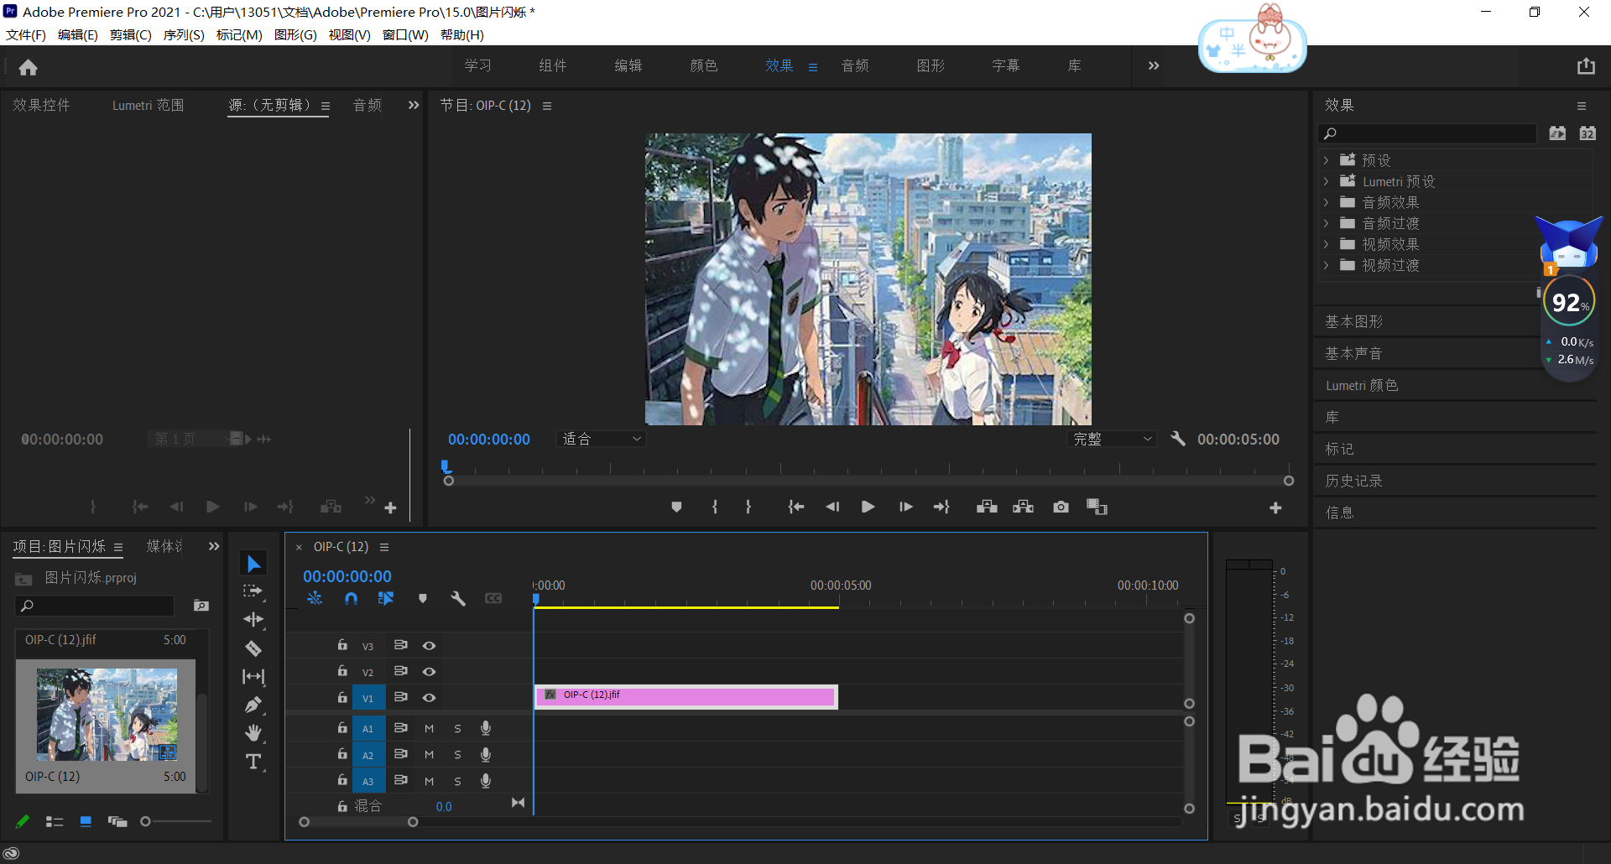Viewport: 1611px width, 864px height.
Task: Open the 完整 playback resolution dropdown
Action: click(1112, 439)
